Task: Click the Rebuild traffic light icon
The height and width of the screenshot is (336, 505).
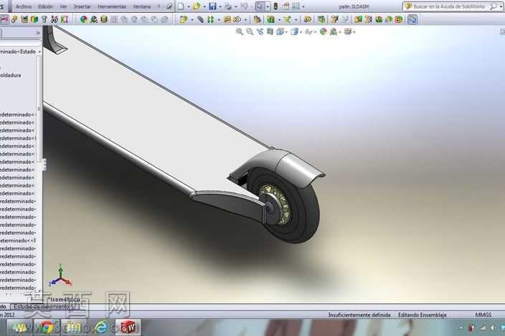Action: 275,6
